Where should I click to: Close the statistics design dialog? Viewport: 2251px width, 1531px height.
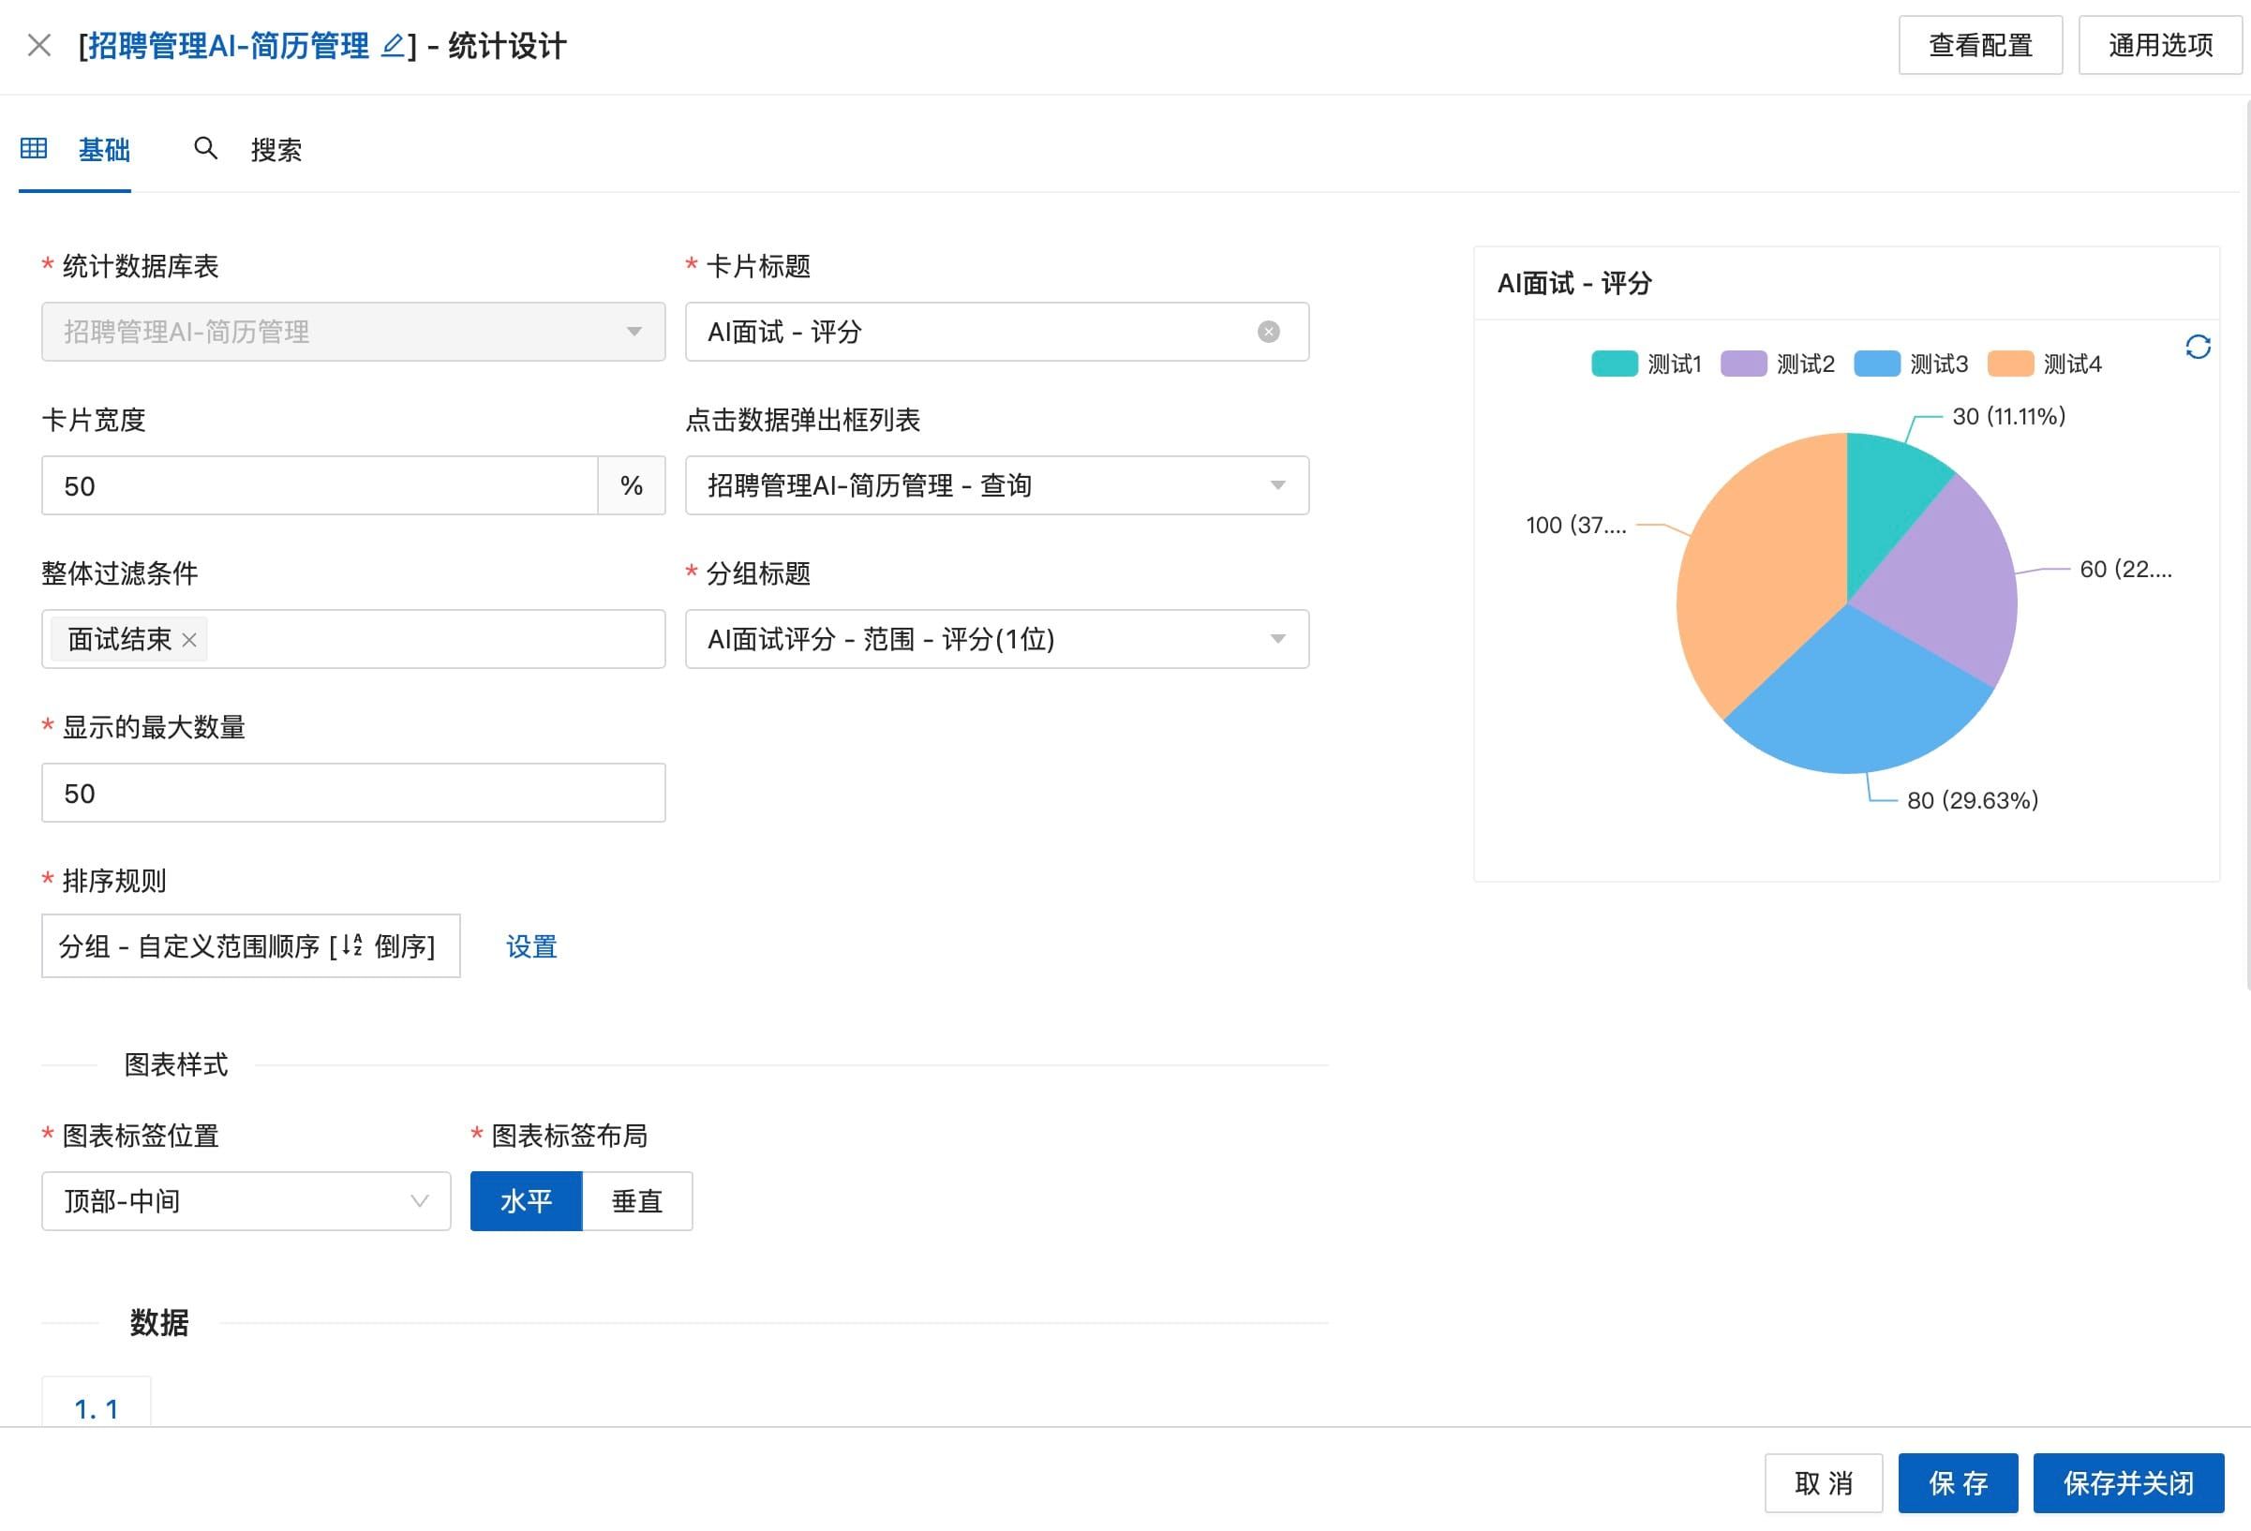coord(38,45)
